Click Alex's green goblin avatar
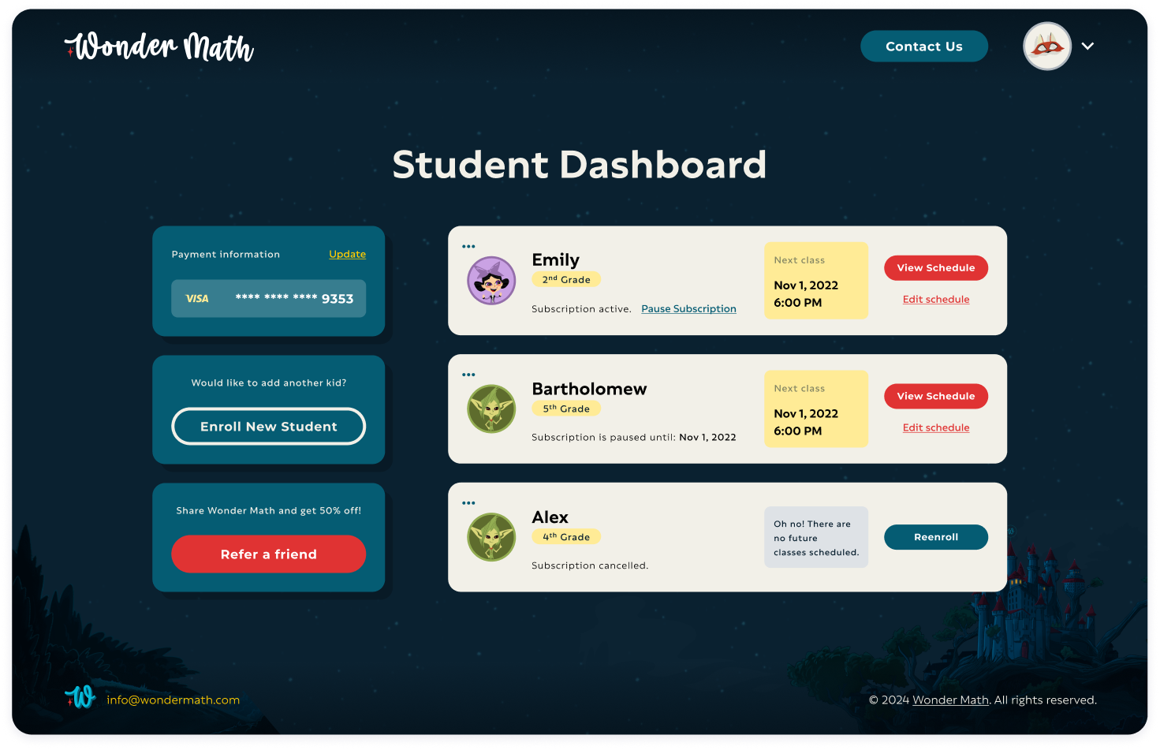 click(x=491, y=537)
